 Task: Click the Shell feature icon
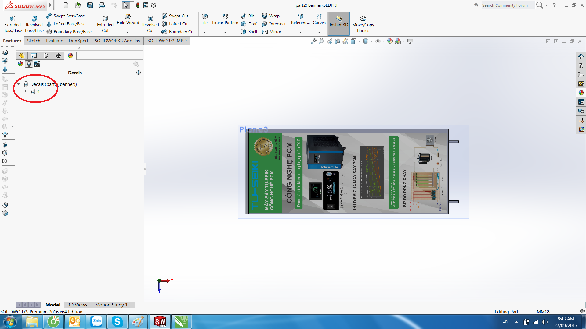[x=244, y=32]
